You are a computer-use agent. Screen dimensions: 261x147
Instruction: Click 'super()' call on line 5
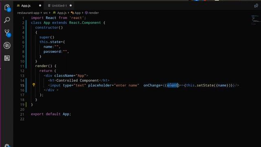click(x=47, y=37)
